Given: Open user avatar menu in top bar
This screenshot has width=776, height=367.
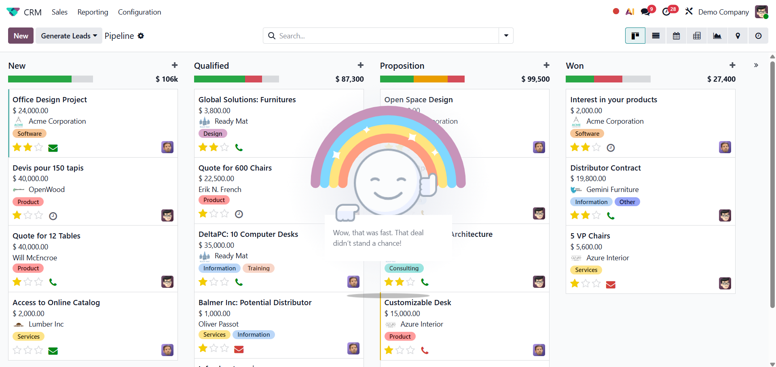Looking at the screenshot, I should tap(761, 12).
